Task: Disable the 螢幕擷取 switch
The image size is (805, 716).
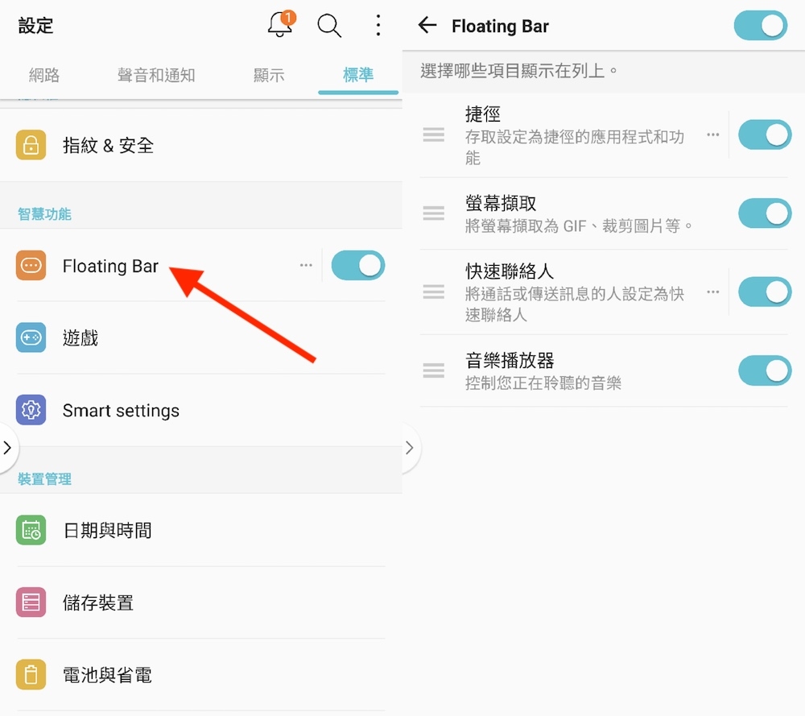Action: [765, 213]
